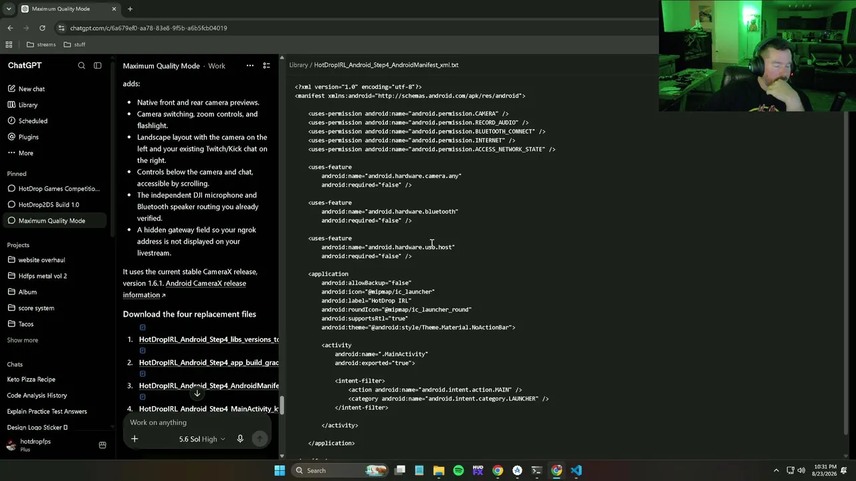Open Visual Studio Code from the taskbar
The height and width of the screenshot is (481, 856).
tap(576, 470)
